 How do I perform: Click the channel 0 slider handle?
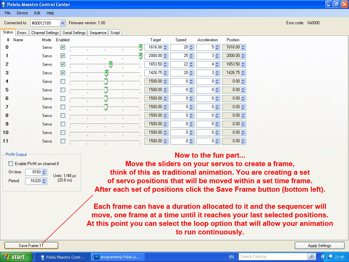pos(140,47)
